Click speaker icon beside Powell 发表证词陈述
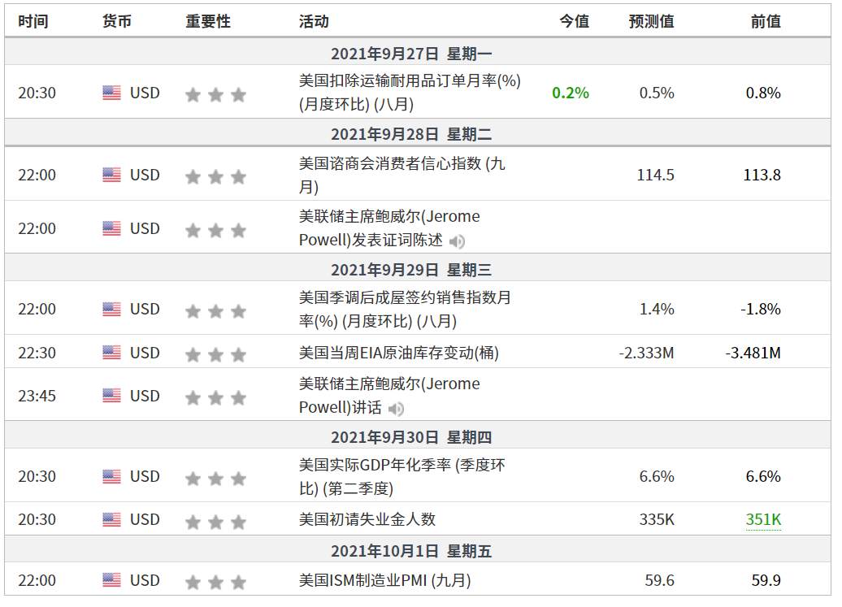The image size is (842, 607). tap(457, 241)
